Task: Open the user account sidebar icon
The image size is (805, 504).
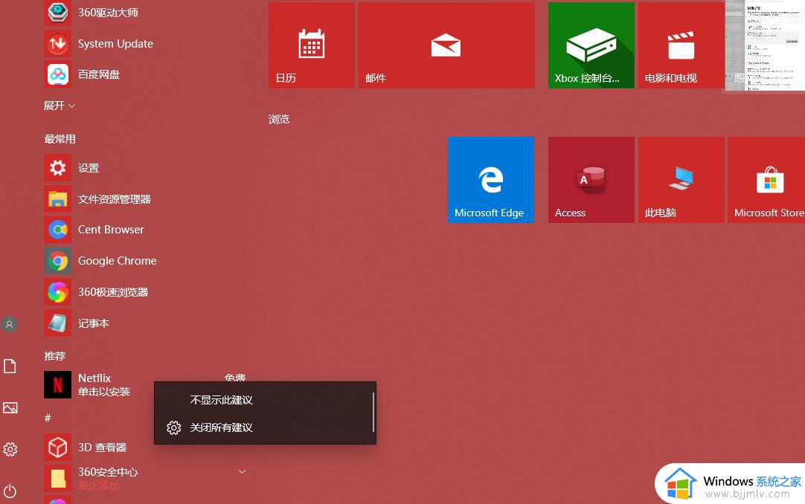Action: coord(10,324)
